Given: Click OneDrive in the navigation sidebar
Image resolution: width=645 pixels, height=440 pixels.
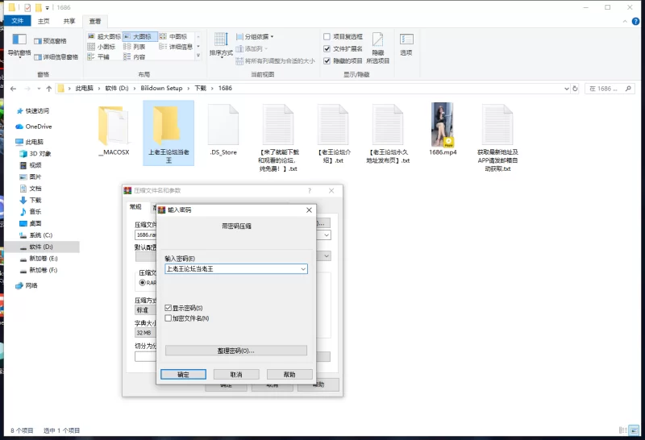Looking at the screenshot, I should click(x=38, y=127).
